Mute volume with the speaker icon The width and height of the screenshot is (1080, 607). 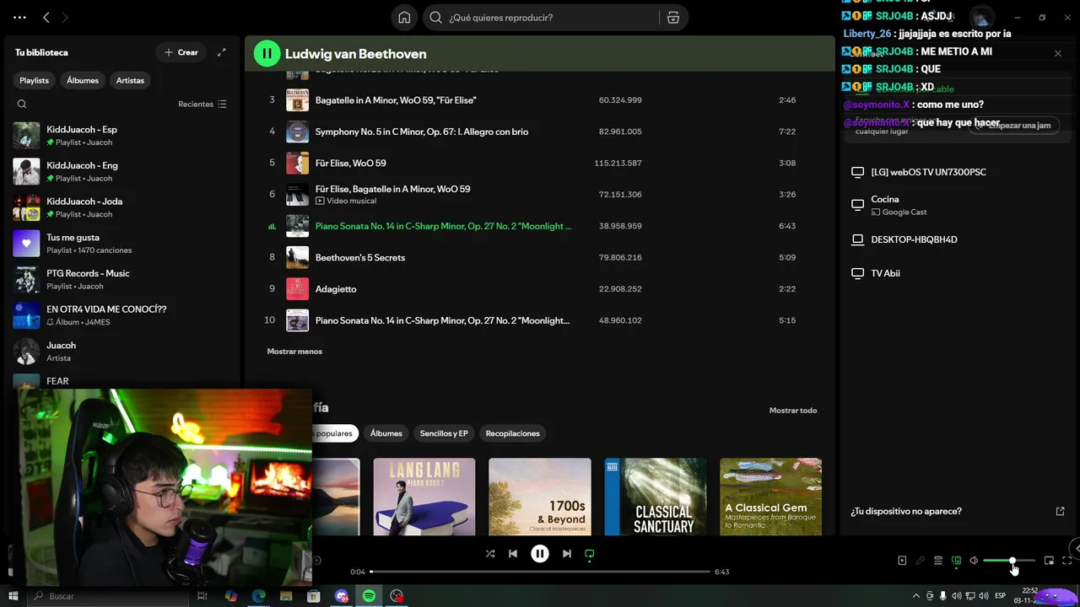[x=974, y=561]
